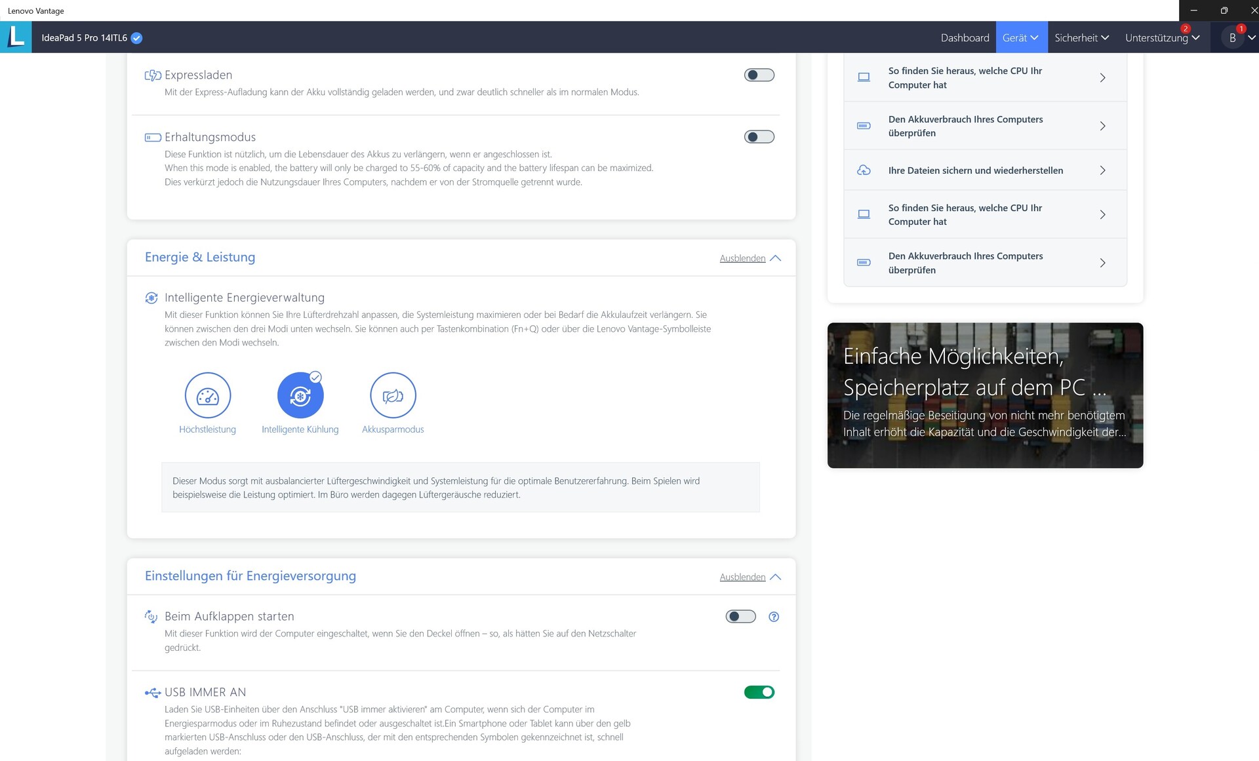Viewport: 1259px width, 761px height.
Task: Select the Akkusparmodus battery saver icon
Action: (x=393, y=395)
